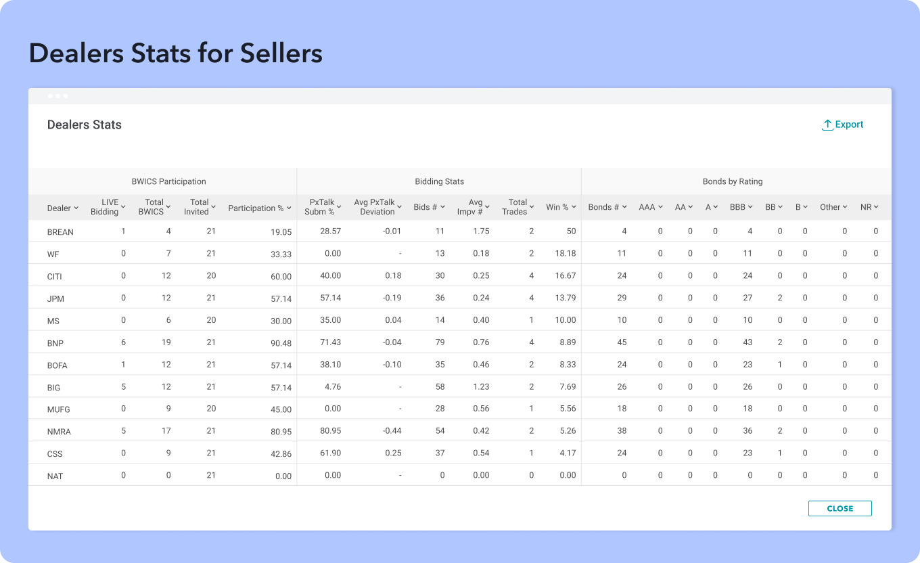Viewport: 920px width, 563px height.
Task: Select the BREAN dealer row
Action: [x=60, y=231]
